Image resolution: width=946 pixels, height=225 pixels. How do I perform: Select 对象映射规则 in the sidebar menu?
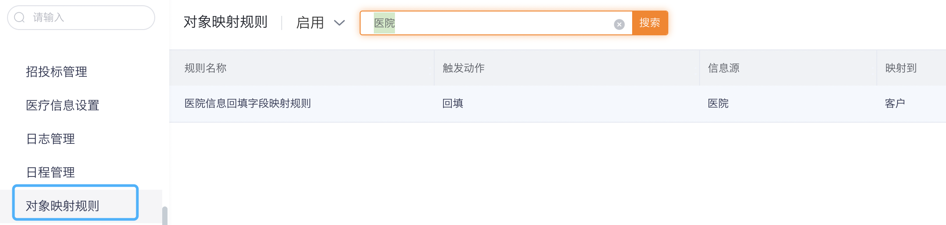[x=63, y=206]
